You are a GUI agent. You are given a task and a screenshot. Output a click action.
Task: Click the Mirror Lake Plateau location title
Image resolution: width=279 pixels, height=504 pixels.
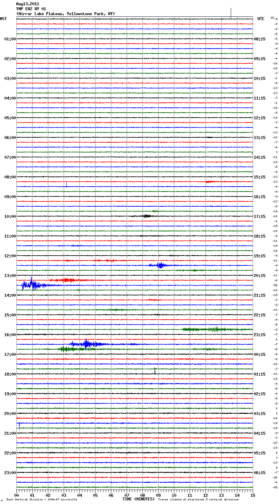[x=66, y=14]
